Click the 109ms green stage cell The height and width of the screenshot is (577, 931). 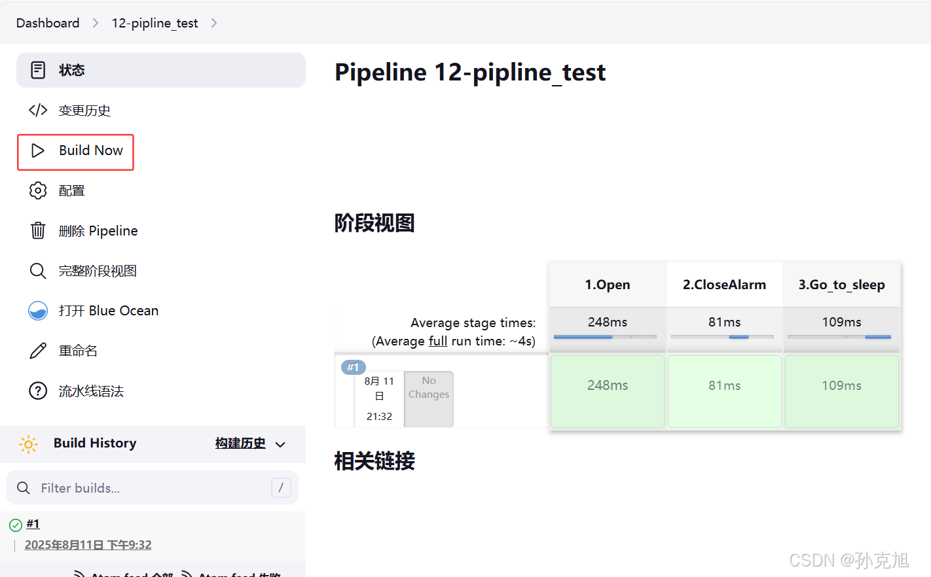pyautogui.click(x=842, y=391)
